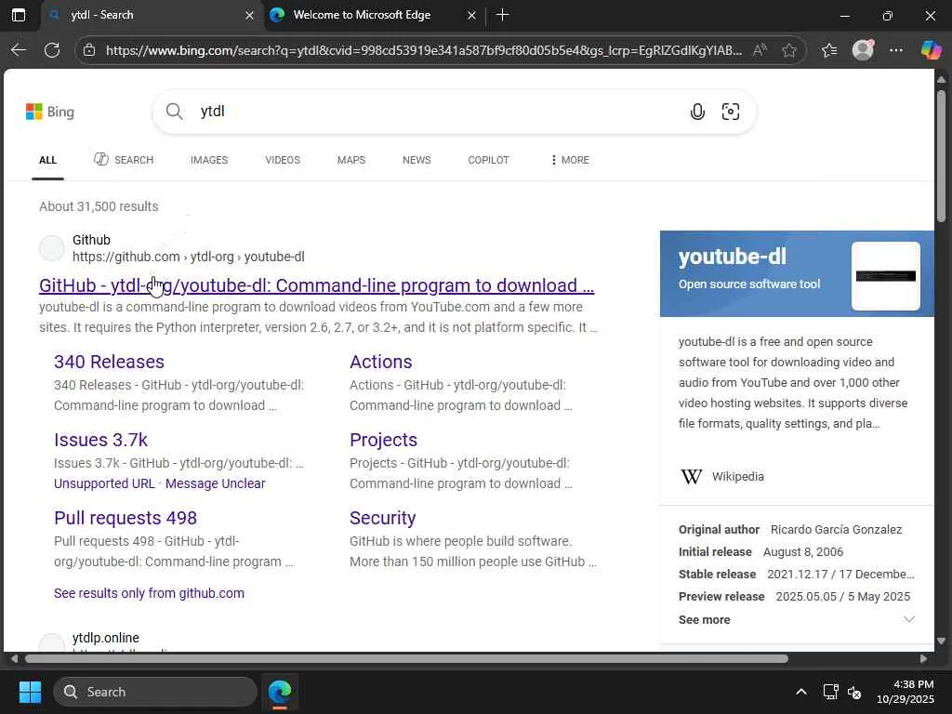Click the vertical page scrollbar thumb
952x714 pixels.
point(941,156)
